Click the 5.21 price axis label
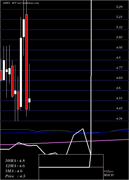129x180 pixels. click(119, 17)
